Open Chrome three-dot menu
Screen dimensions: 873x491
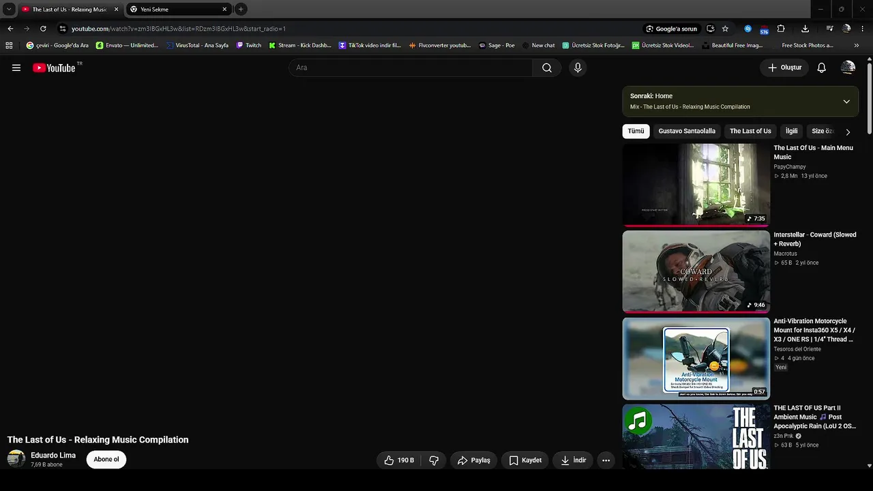[x=863, y=29]
